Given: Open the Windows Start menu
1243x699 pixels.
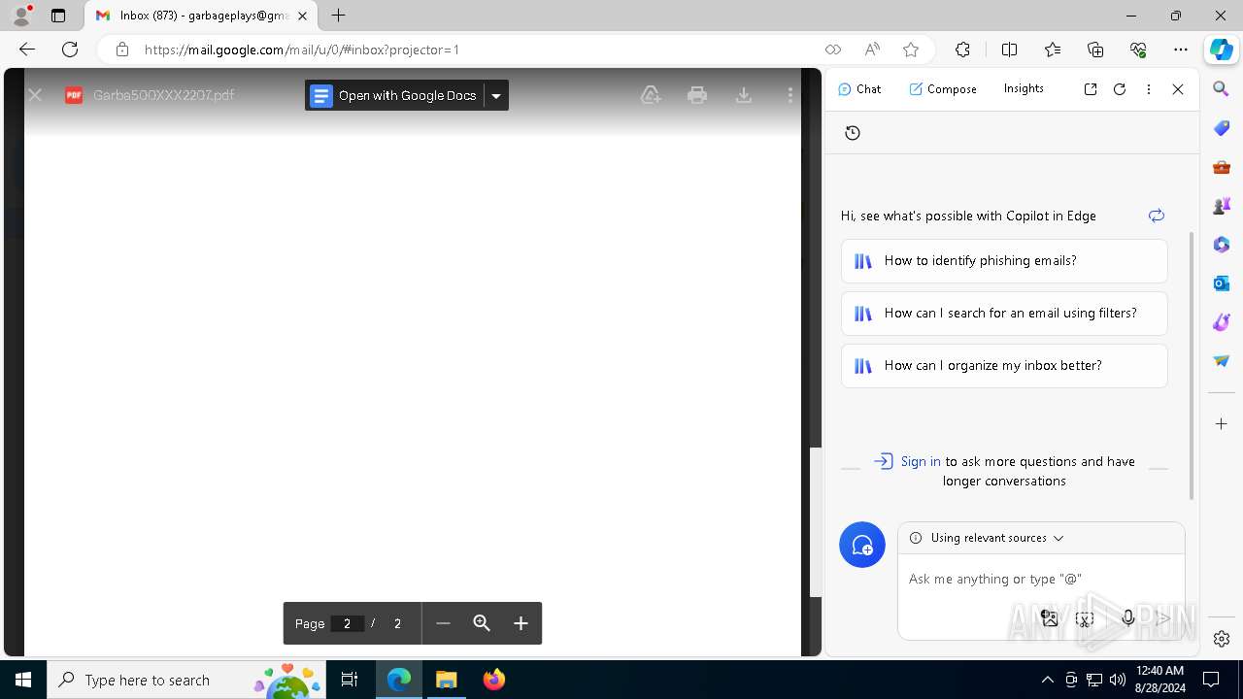Looking at the screenshot, I should coord(23,680).
